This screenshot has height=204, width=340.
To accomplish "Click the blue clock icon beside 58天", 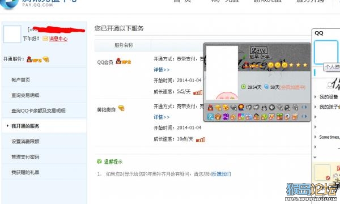I will (x=266, y=87).
